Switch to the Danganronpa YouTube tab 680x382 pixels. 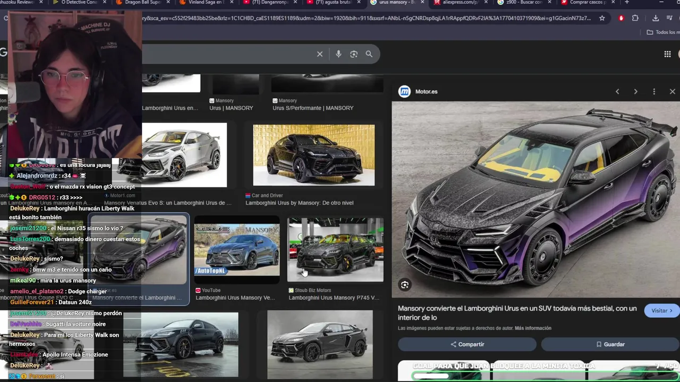tap(269, 3)
